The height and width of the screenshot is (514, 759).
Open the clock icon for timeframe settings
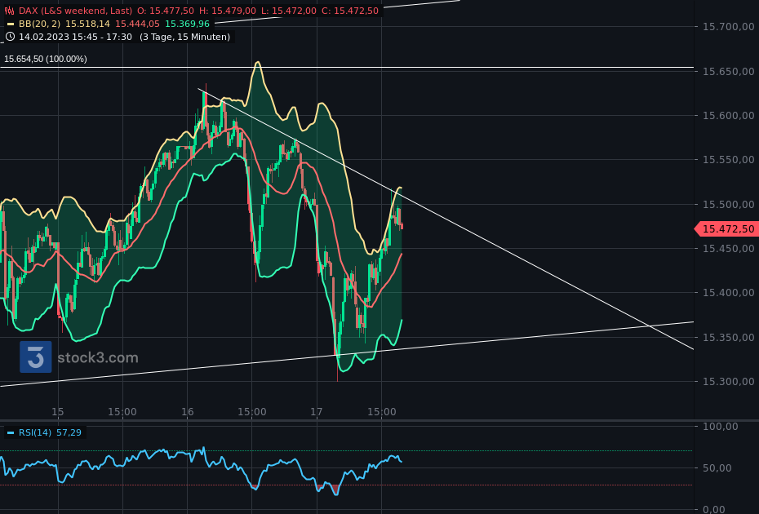(9, 36)
